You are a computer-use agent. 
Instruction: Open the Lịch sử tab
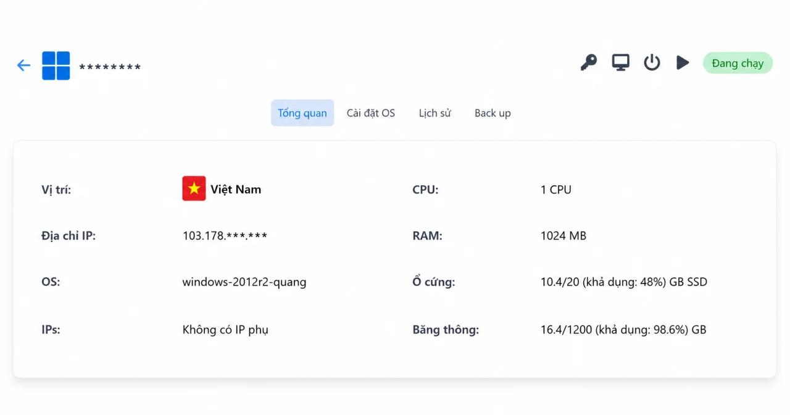click(435, 113)
